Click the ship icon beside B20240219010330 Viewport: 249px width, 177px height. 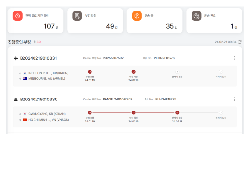[16, 100]
